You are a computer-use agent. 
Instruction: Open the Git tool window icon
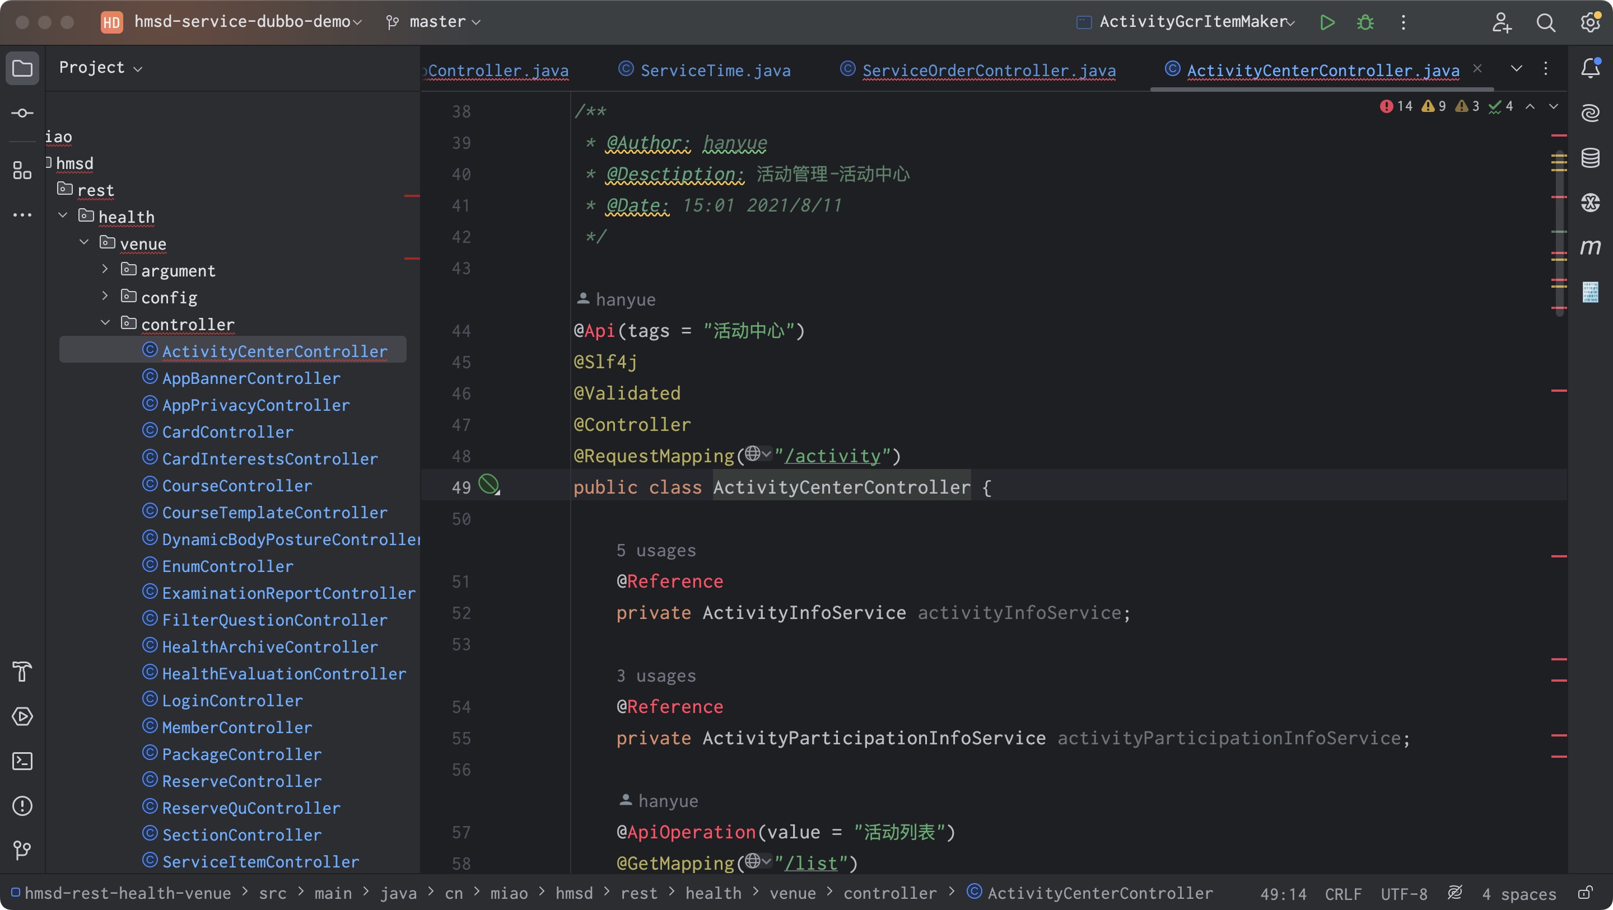coord(22,850)
